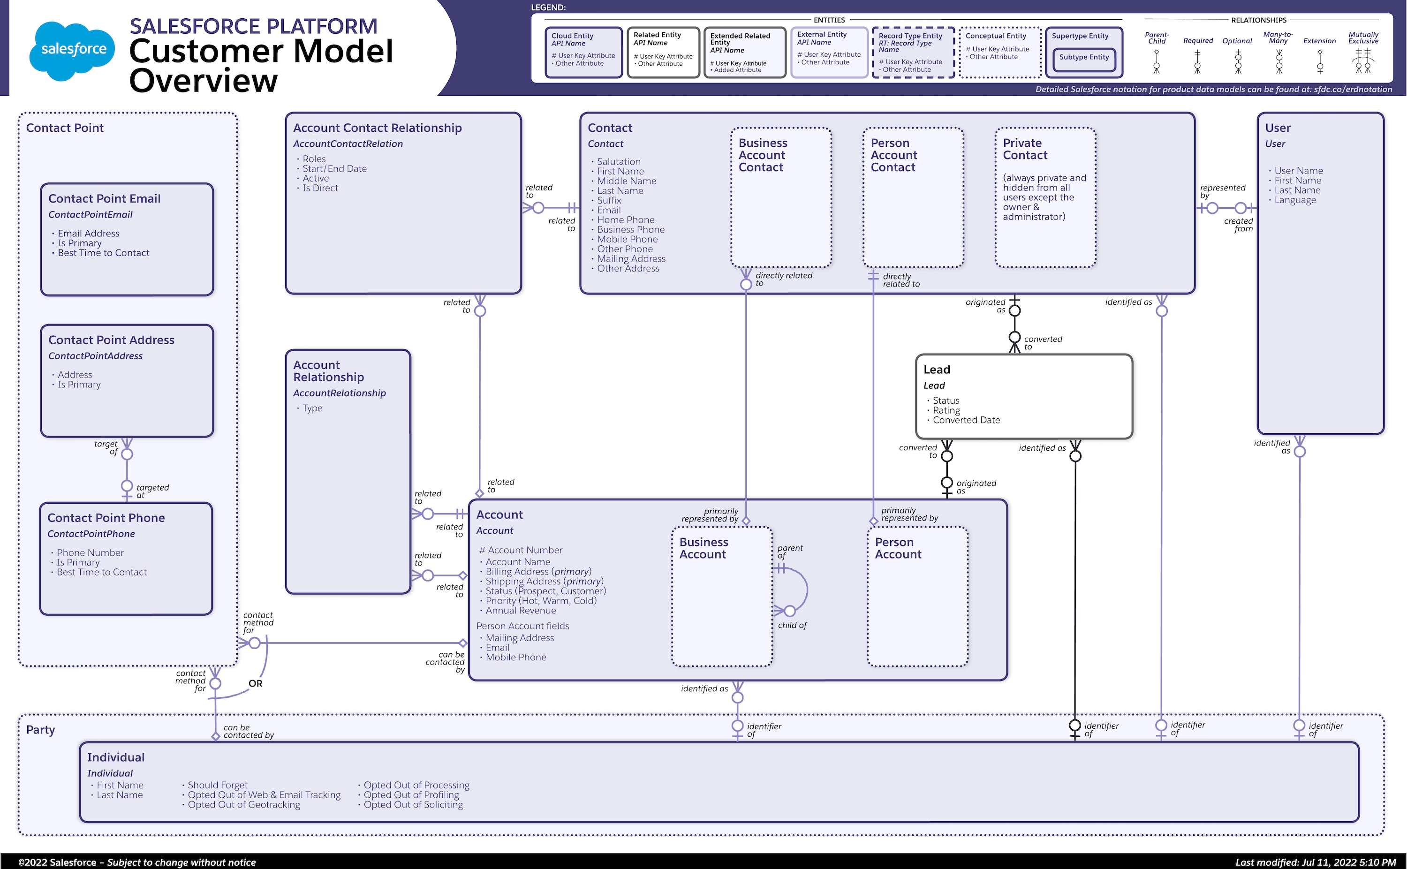The image size is (1407, 869).
Task: Click the Salesforce cloud logo
Action: [72, 51]
